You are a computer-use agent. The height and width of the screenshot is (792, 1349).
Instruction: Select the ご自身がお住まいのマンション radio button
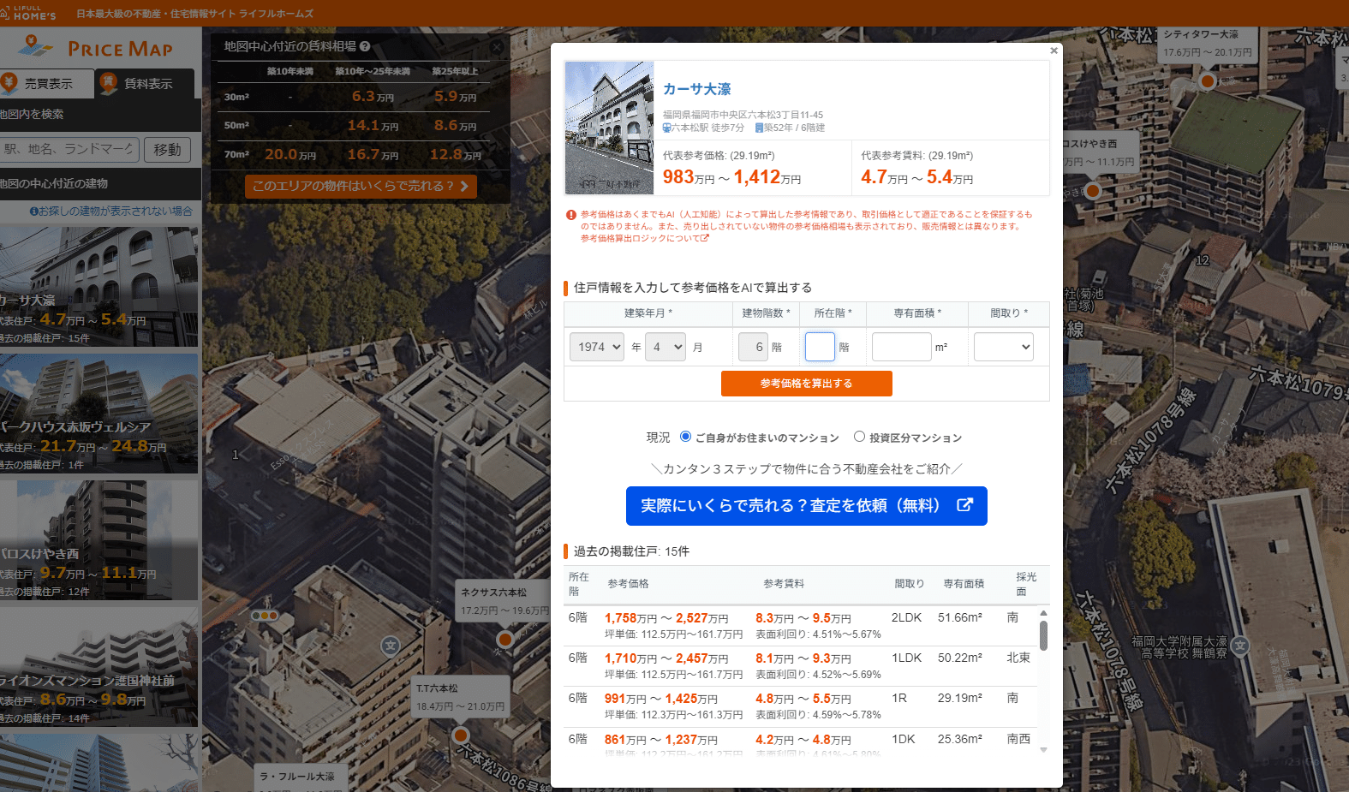click(x=685, y=437)
